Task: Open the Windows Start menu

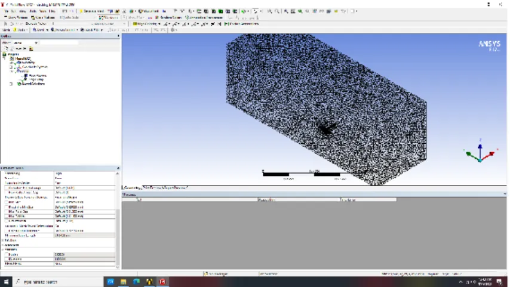Action: pos(6,282)
